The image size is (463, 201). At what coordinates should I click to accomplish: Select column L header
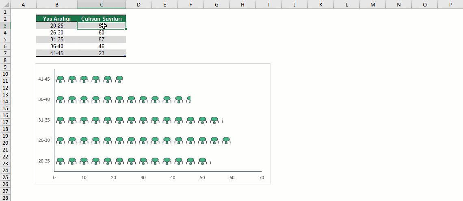pos(346,4)
